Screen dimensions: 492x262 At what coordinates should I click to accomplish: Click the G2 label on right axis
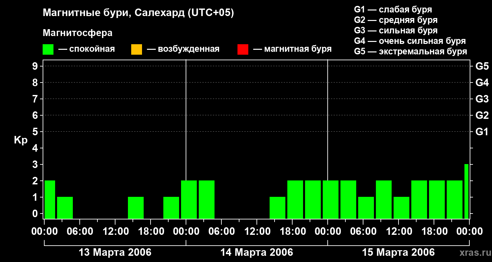(482, 115)
